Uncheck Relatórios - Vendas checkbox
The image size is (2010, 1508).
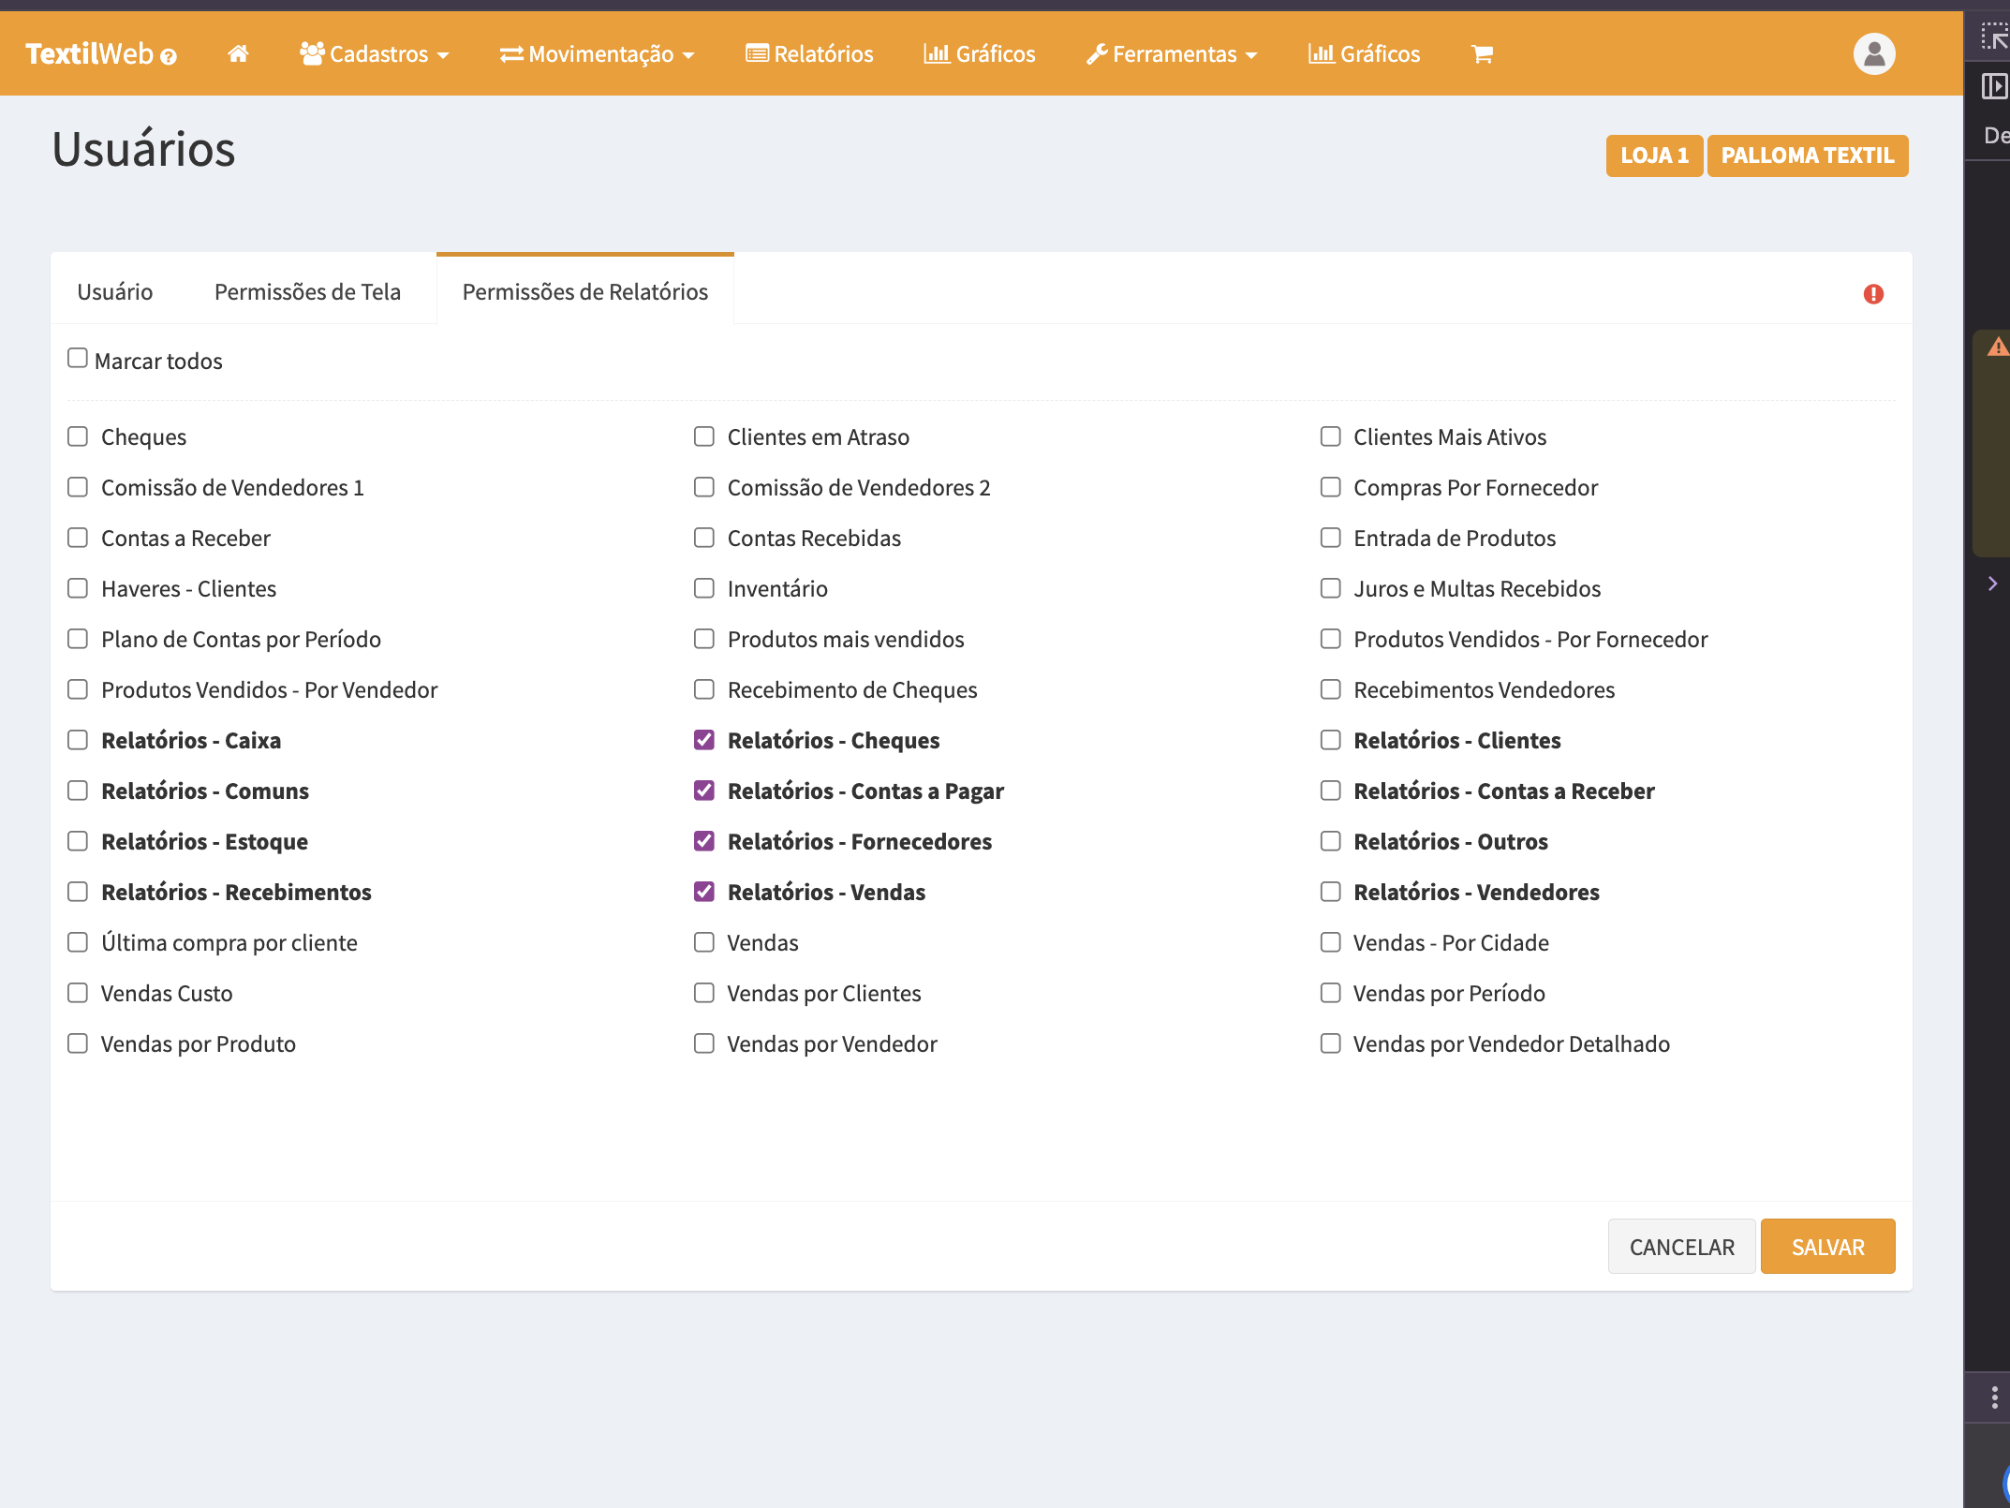click(704, 892)
